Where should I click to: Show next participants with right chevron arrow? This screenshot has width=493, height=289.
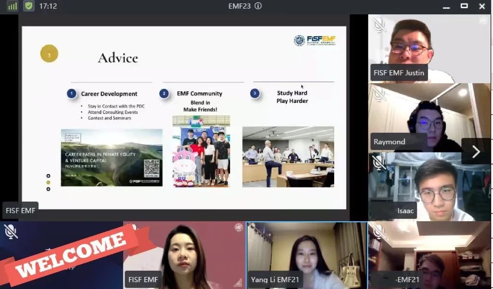click(476, 151)
